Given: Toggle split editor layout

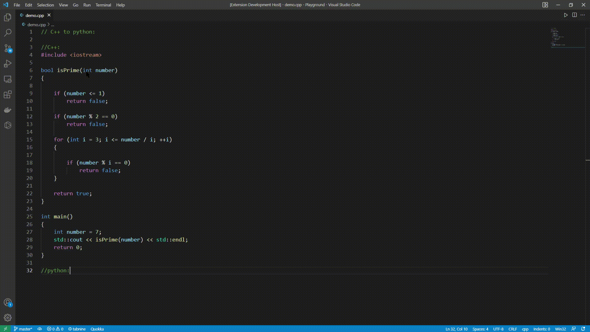Looking at the screenshot, I should click(574, 15).
